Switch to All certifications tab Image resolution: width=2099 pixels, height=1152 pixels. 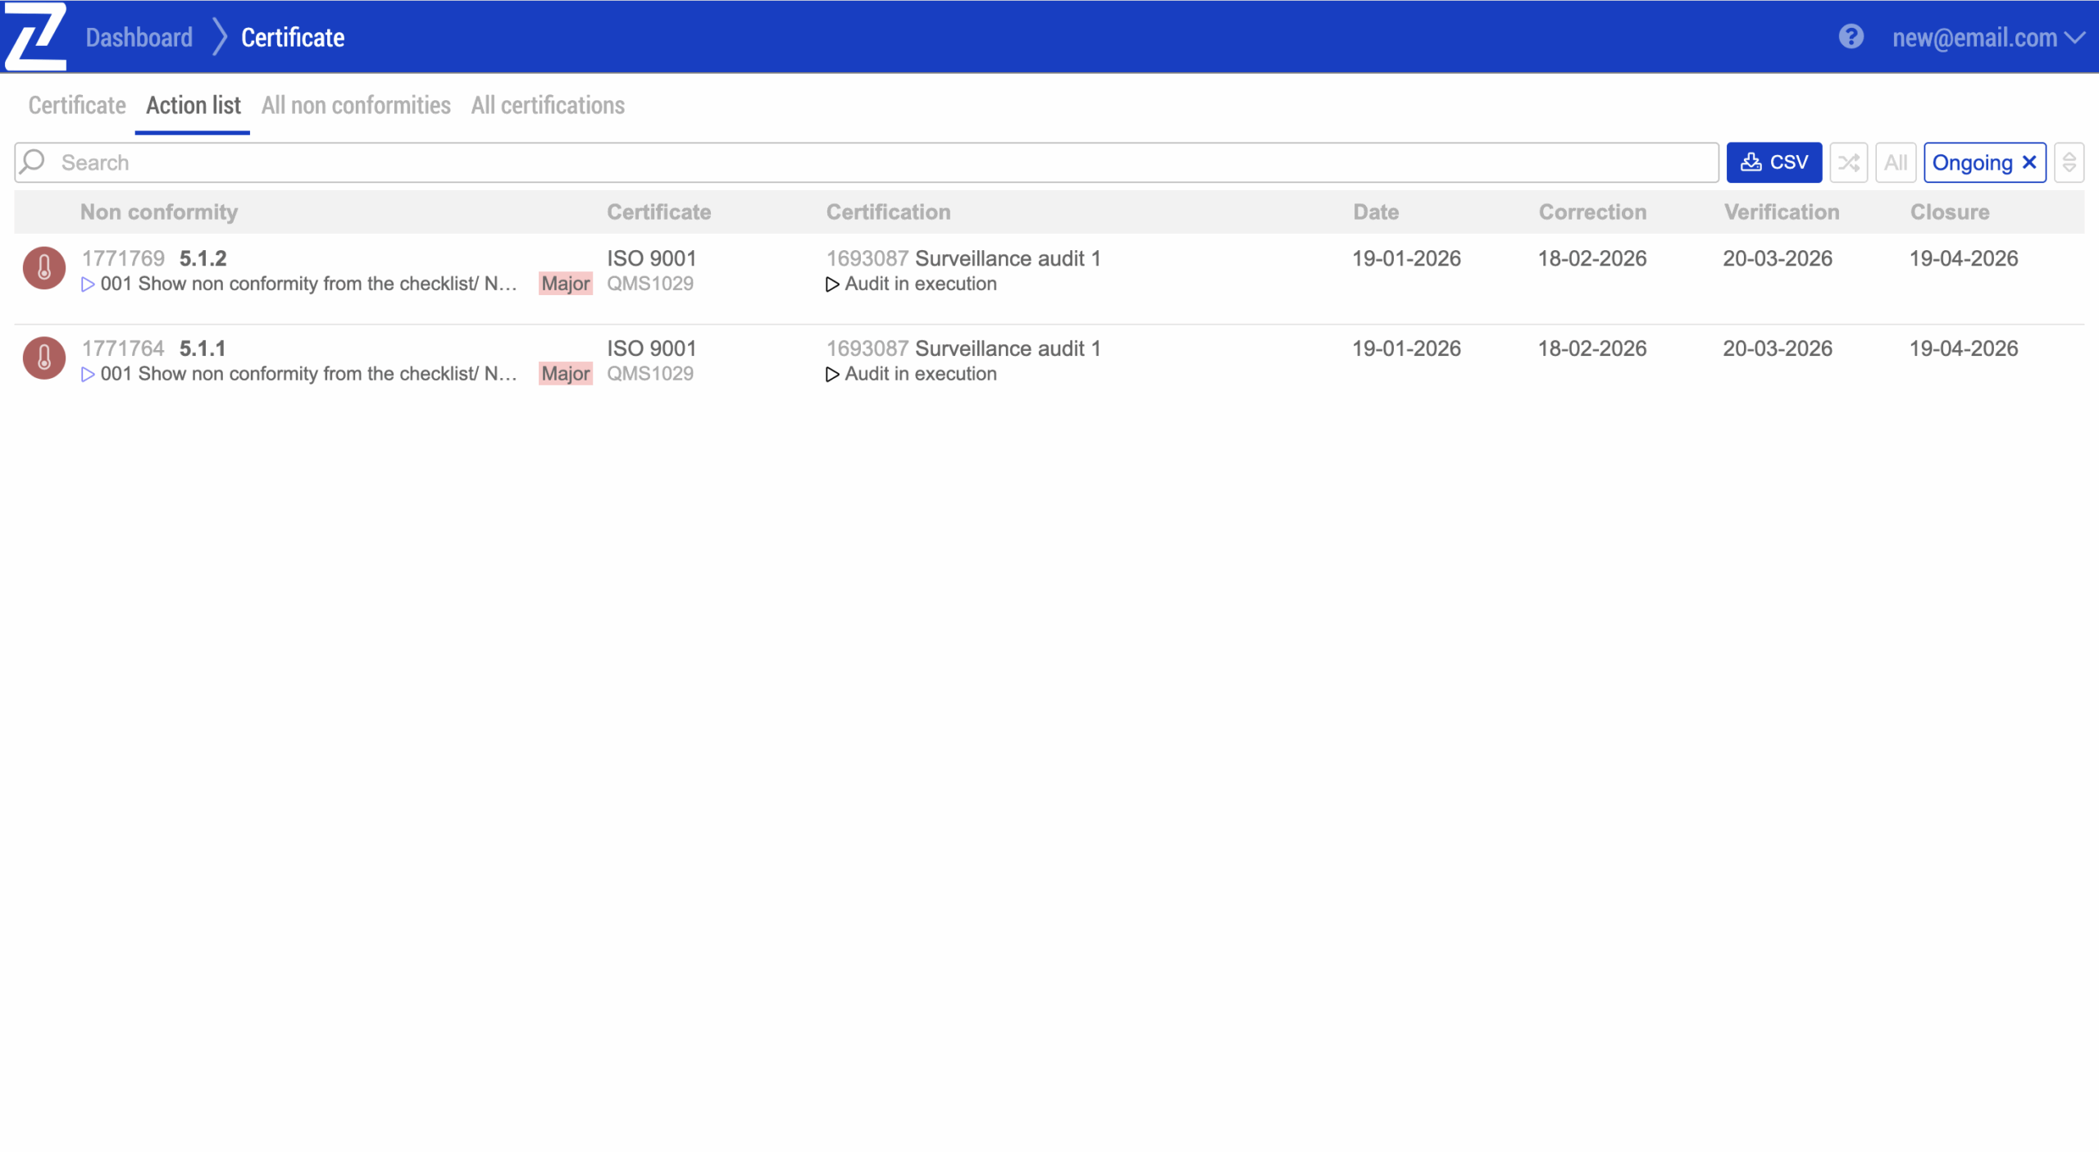pyautogui.click(x=547, y=105)
